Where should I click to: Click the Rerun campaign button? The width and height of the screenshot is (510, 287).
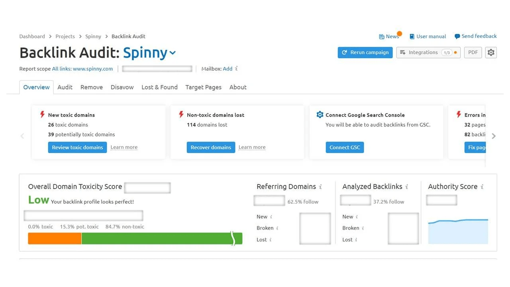[365, 53]
